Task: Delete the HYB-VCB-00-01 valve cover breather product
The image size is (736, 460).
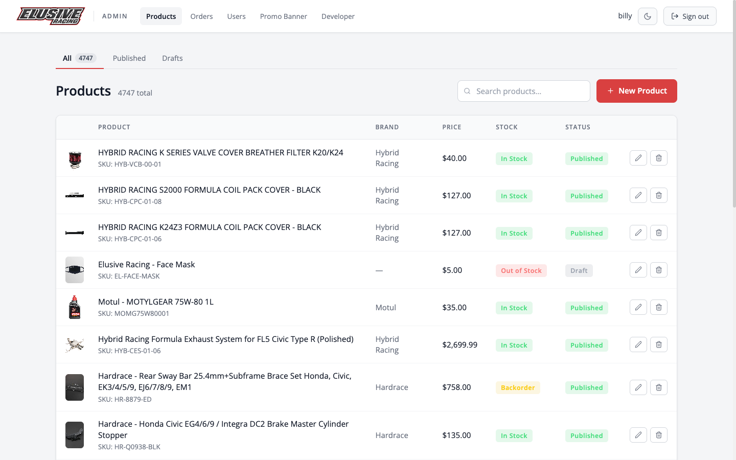Action: tap(659, 158)
